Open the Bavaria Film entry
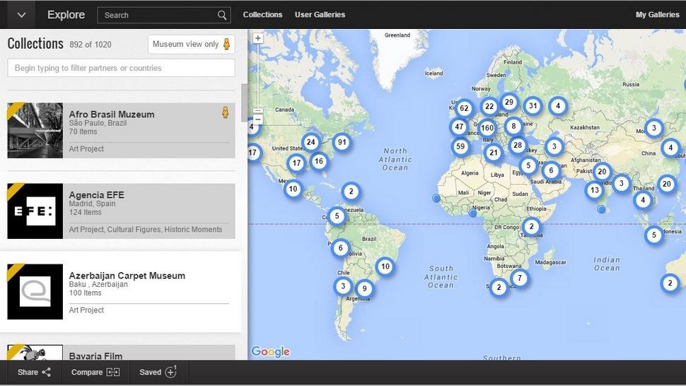 click(121, 352)
